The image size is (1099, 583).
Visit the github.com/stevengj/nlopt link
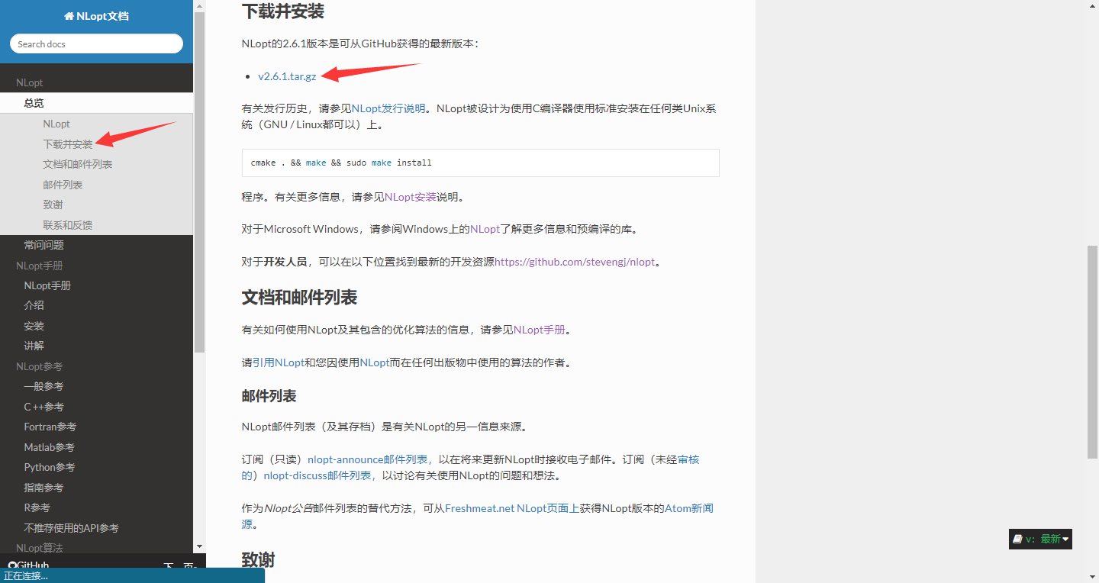[575, 262]
